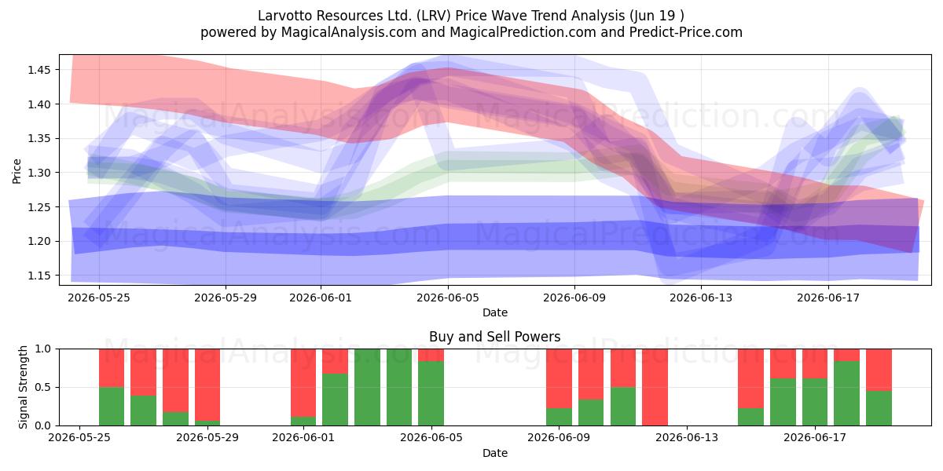Click the signal bar above 2026-06-01
The width and height of the screenshot is (943, 471).
click(x=303, y=387)
